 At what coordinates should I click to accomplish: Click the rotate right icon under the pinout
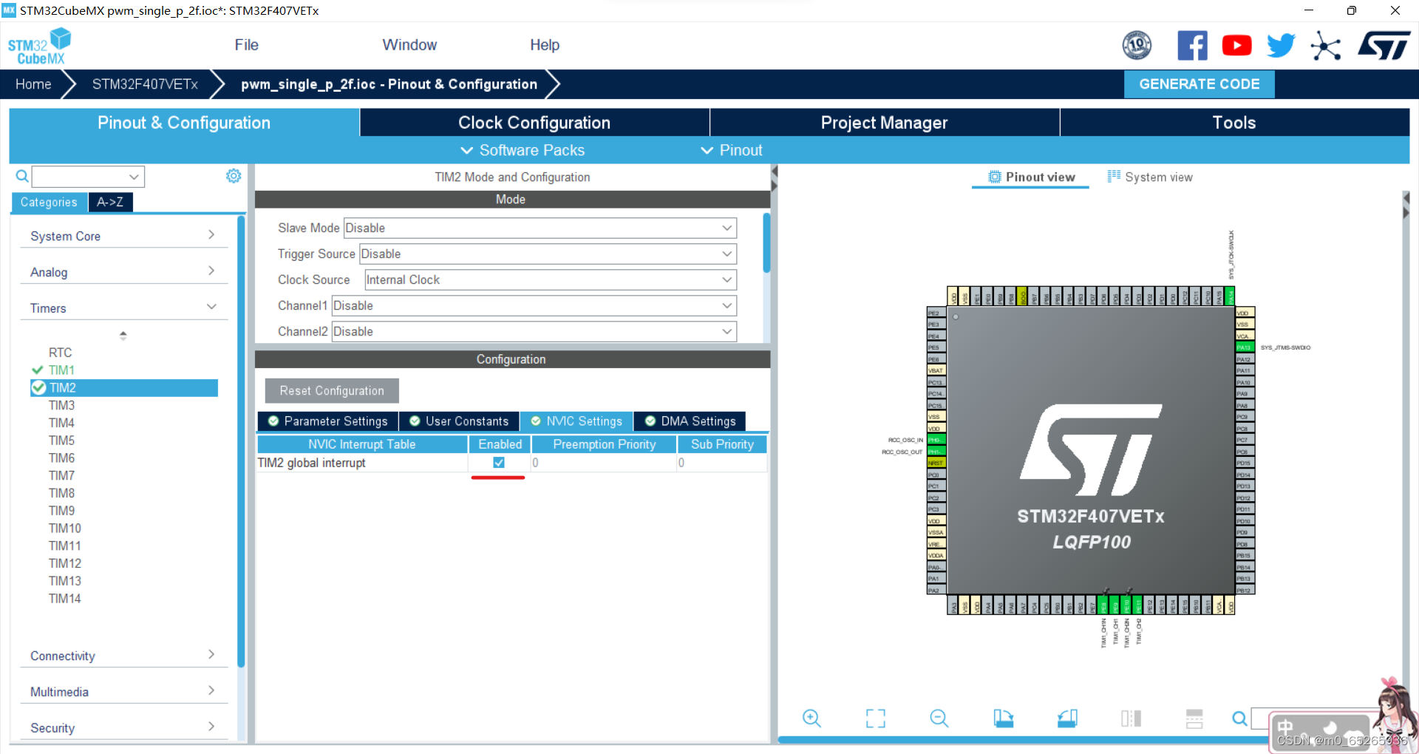(1067, 718)
